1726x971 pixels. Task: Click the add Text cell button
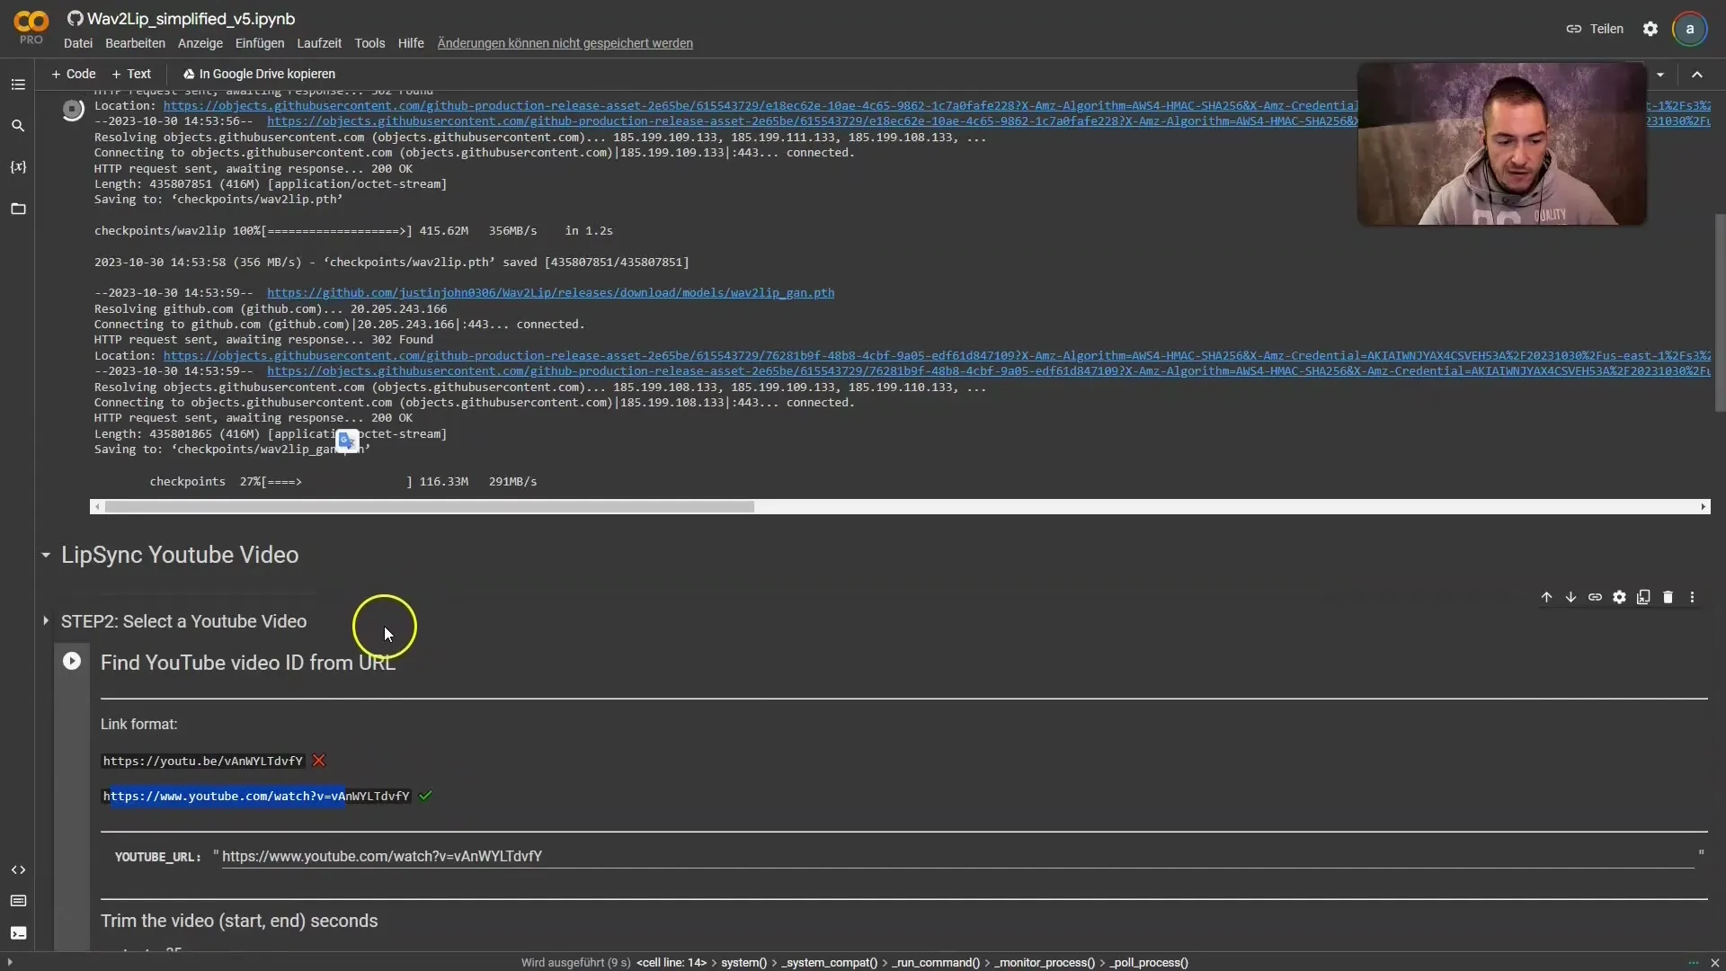pyautogui.click(x=130, y=74)
